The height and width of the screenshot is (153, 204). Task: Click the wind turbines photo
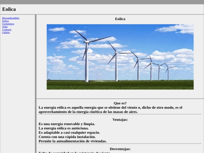click(x=120, y=57)
